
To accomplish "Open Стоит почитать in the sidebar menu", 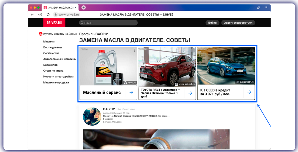I will coord(53,71).
